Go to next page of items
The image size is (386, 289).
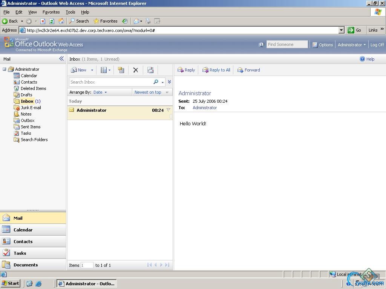tap(161, 265)
